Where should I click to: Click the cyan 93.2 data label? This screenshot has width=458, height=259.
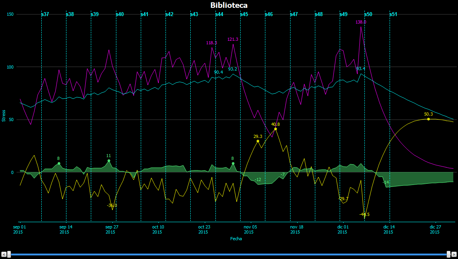[233, 69]
